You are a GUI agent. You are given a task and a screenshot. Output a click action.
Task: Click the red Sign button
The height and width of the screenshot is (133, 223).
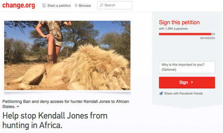click(187, 83)
